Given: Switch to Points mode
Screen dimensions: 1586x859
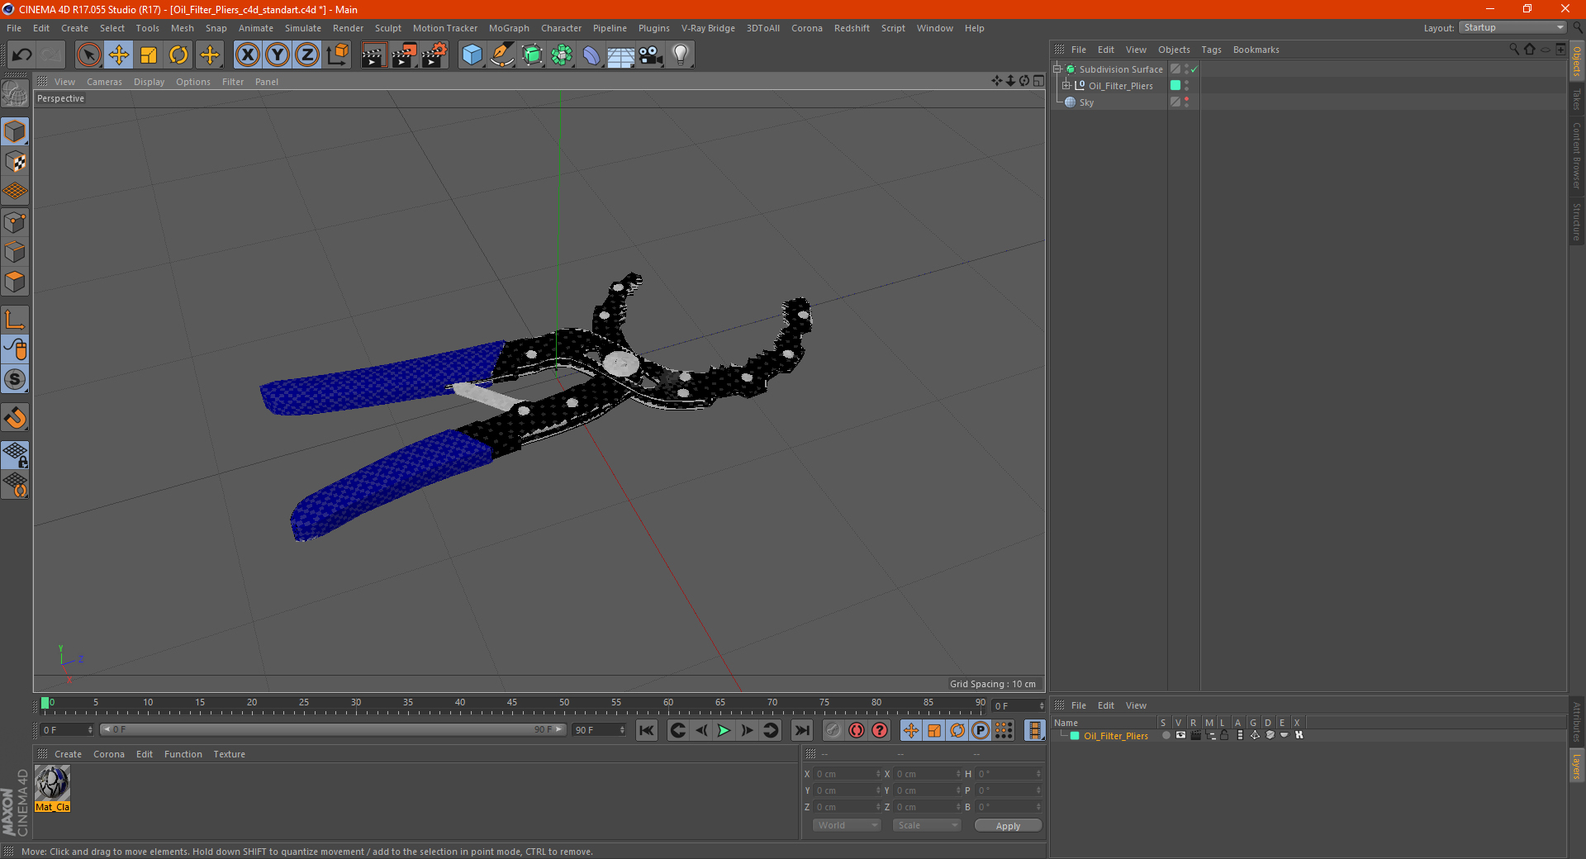Looking at the screenshot, I should coord(15,222).
